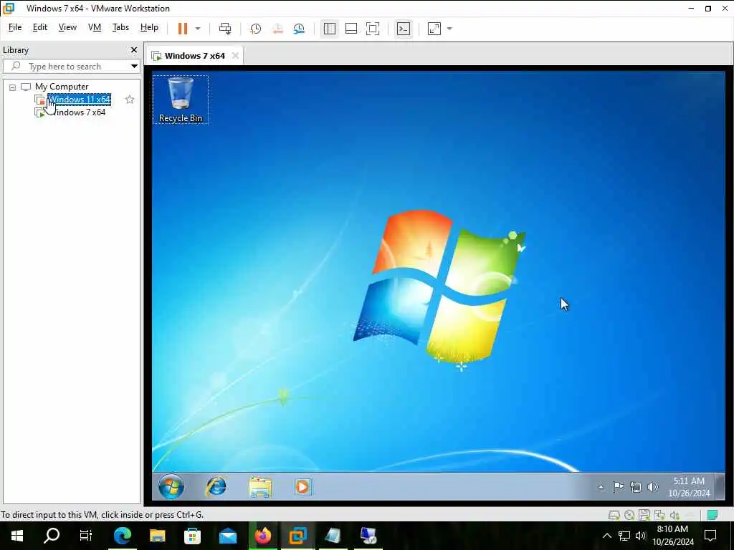Launch Microsoft Edge from the host taskbar
Screen dimensions: 734x550
click(122, 536)
